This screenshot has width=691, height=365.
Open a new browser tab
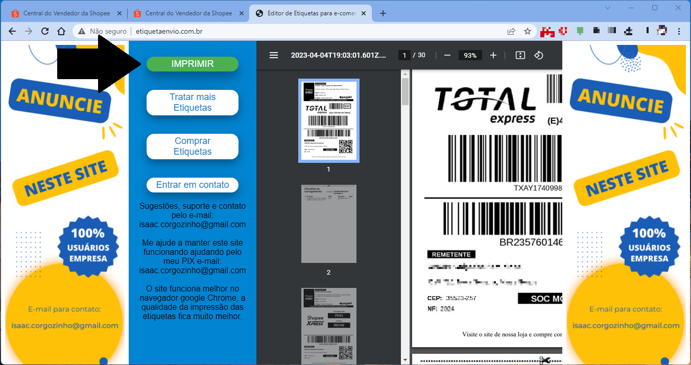[x=383, y=13]
